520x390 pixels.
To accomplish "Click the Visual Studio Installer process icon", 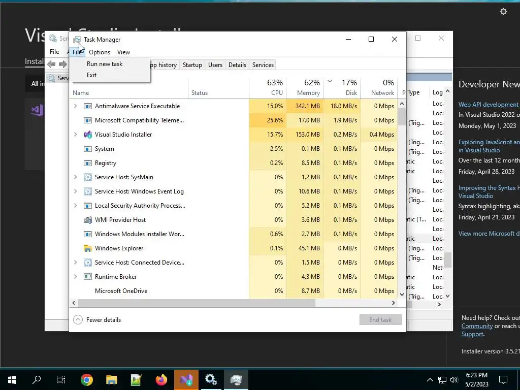I will 87,135.
